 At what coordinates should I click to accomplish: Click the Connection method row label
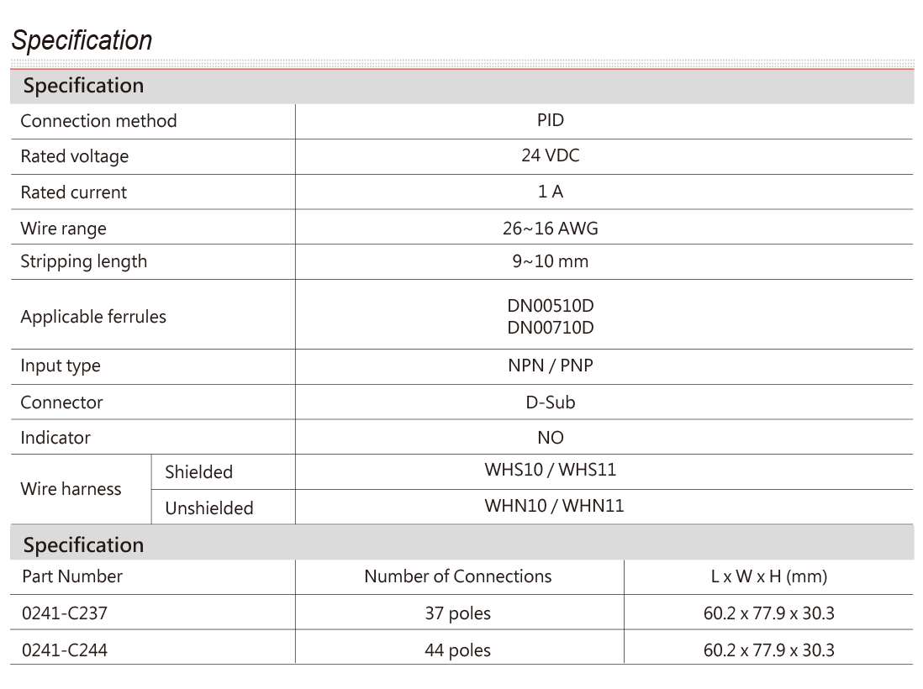tap(98, 121)
